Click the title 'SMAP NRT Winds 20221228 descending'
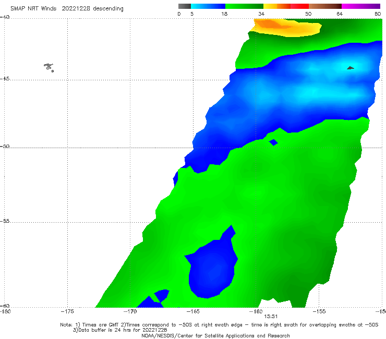 point(67,9)
